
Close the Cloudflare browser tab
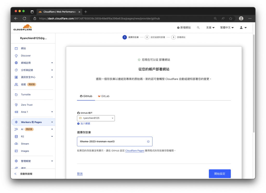(79, 12)
